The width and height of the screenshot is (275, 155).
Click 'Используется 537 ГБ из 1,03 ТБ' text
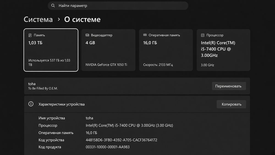click(x=49, y=62)
